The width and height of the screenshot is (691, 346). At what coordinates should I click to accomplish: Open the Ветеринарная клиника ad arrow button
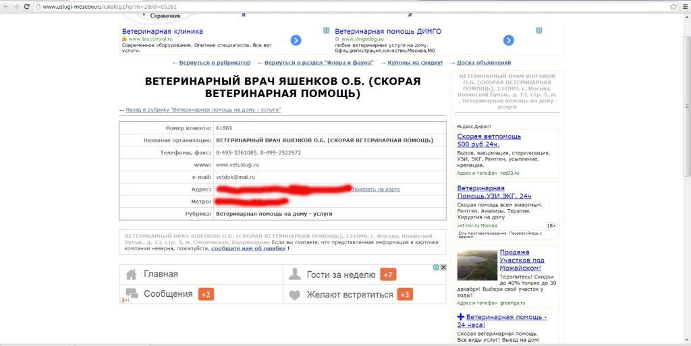point(296,40)
